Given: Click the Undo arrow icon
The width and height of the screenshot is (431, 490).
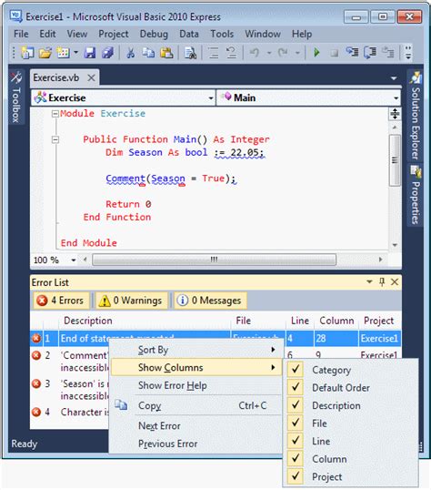Looking at the screenshot, I should coord(255,53).
